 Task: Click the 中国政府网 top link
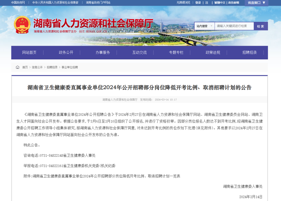click(x=18, y=3)
